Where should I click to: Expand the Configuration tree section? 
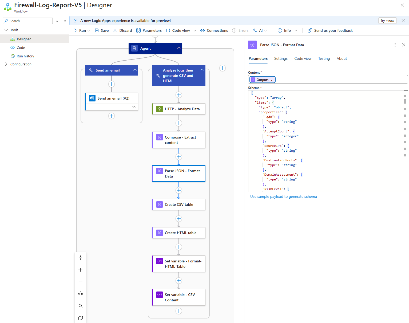[x=6, y=64]
